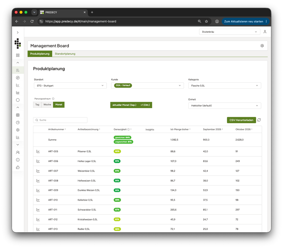
Task: Select the Monat planning period
Action: click(59, 105)
